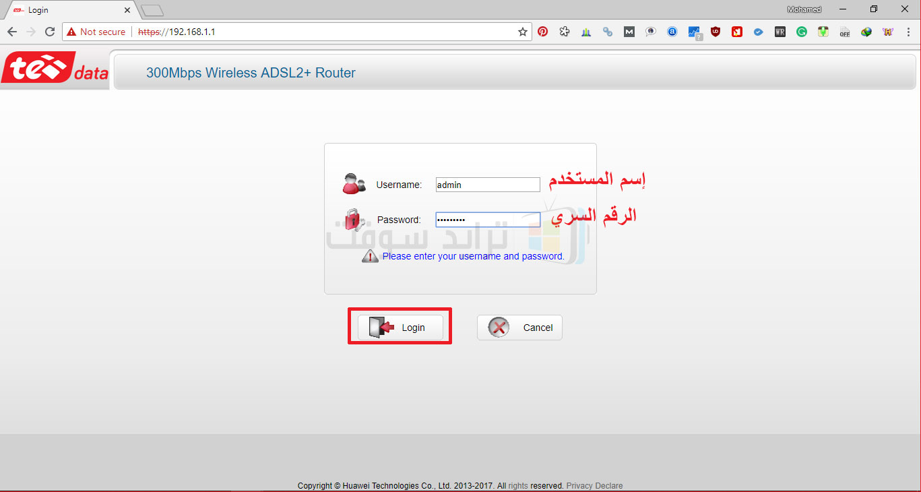Open the Pinterest extension
The width and height of the screenshot is (921, 492).
tap(543, 32)
